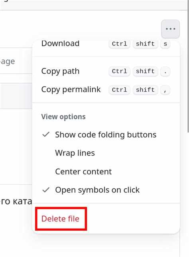The height and width of the screenshot is (257, 189).
Task: Choose Copy path menu entry
Action: 106,71
